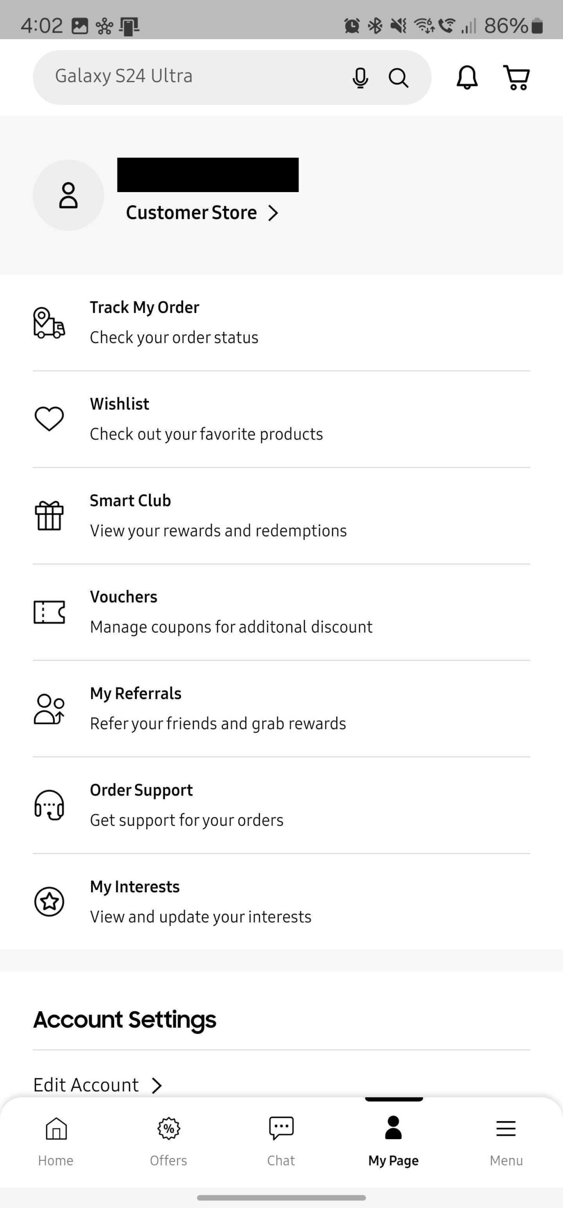The height and width of the screenshot is (1208, 563).
Task: Switch to the Home tab
Action: tap(56, 1140)
